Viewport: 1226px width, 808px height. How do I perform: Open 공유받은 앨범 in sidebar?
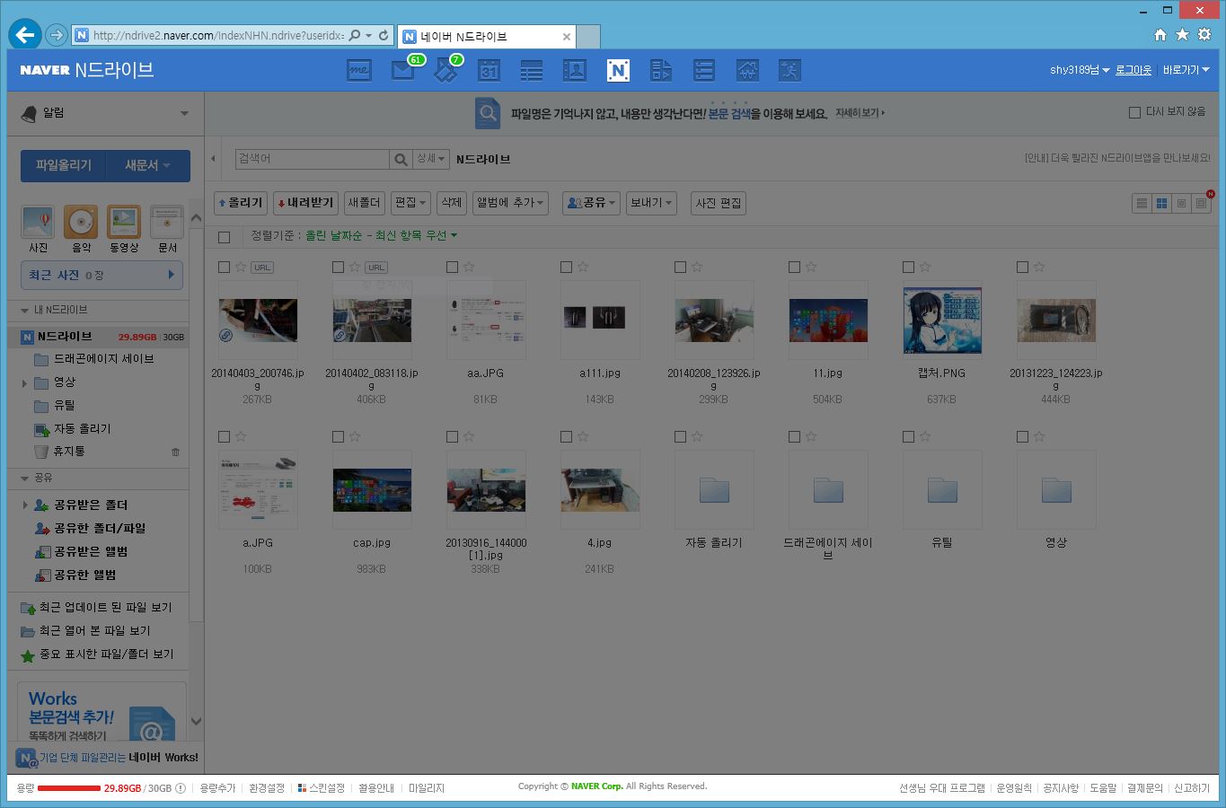tap(91, 552)
